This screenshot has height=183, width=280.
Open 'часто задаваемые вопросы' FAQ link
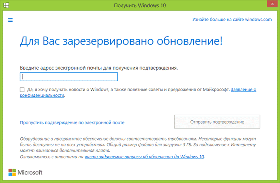pyautogui.click(x=144, y=157)
